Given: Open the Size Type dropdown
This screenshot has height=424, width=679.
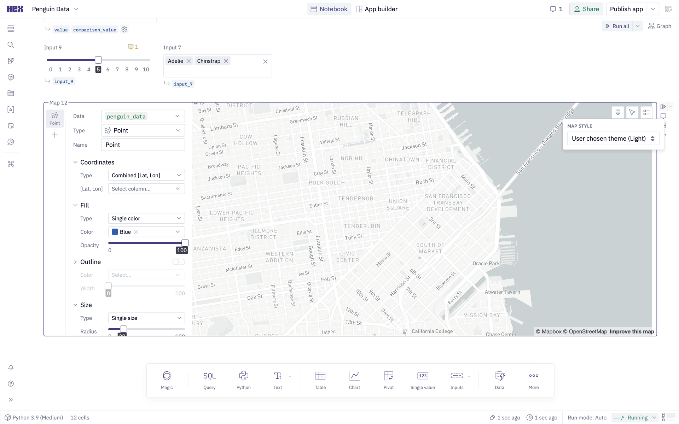Looking at the screenshot, I should [x=146, y=318].
